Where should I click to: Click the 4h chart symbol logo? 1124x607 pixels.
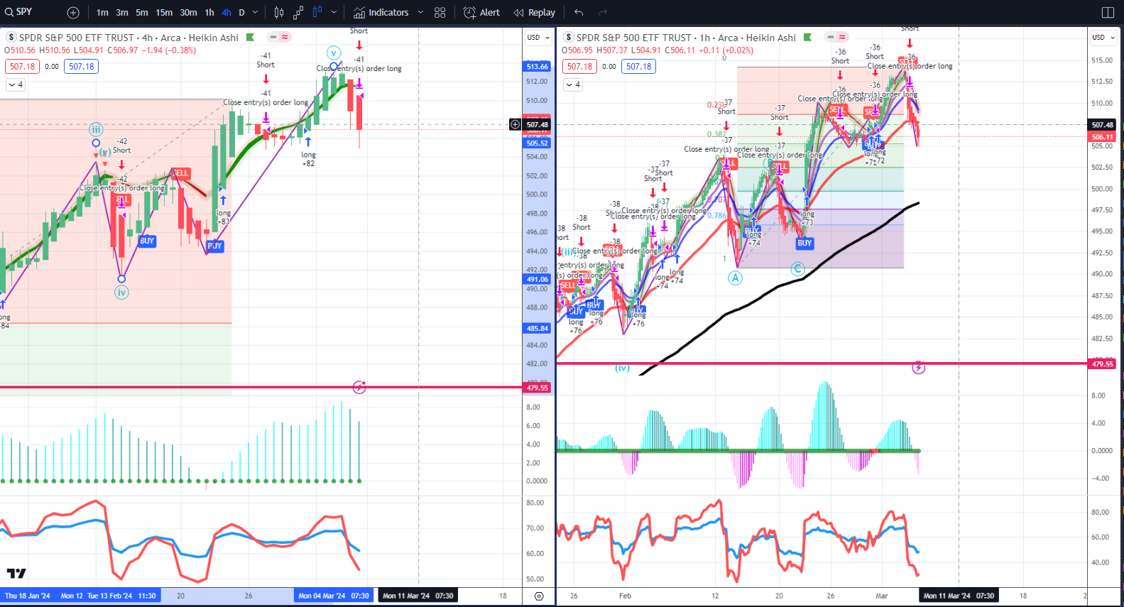[x=11, y=38]
